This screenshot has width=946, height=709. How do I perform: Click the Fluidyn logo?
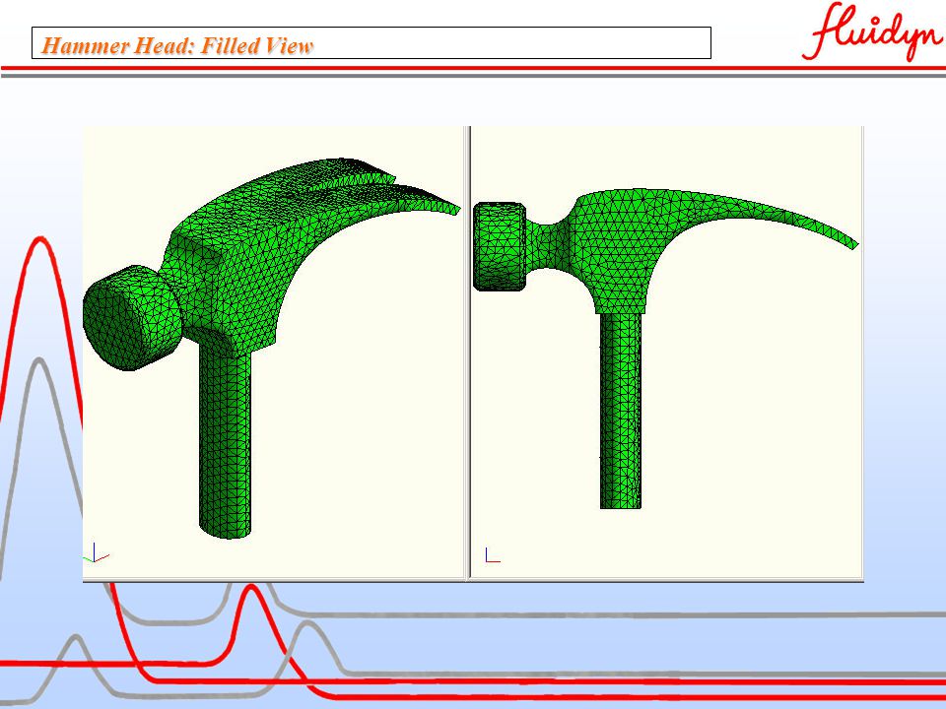click(872, 32)
